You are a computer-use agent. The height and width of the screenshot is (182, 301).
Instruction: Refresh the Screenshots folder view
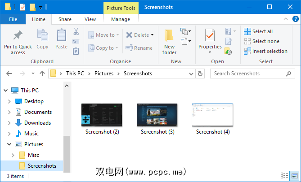coord(201,74)
